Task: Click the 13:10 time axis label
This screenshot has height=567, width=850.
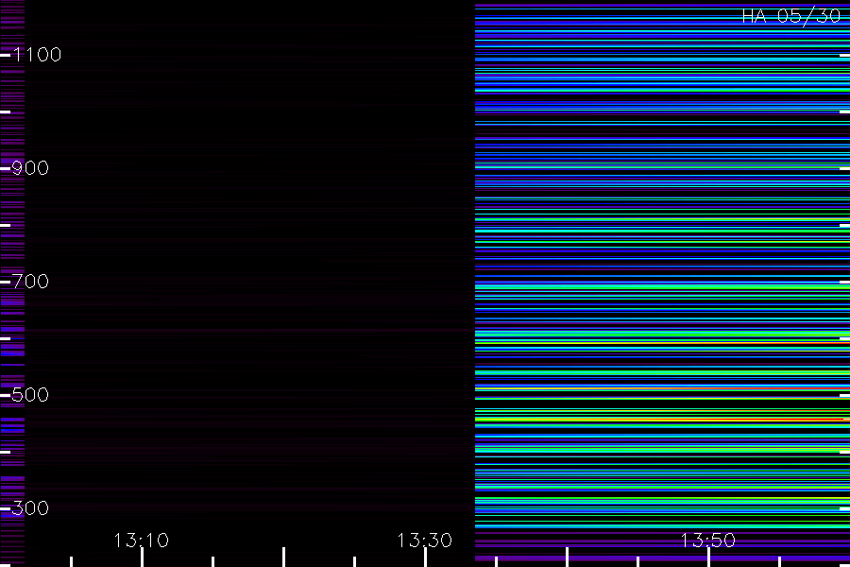Action: pos(142,541)
